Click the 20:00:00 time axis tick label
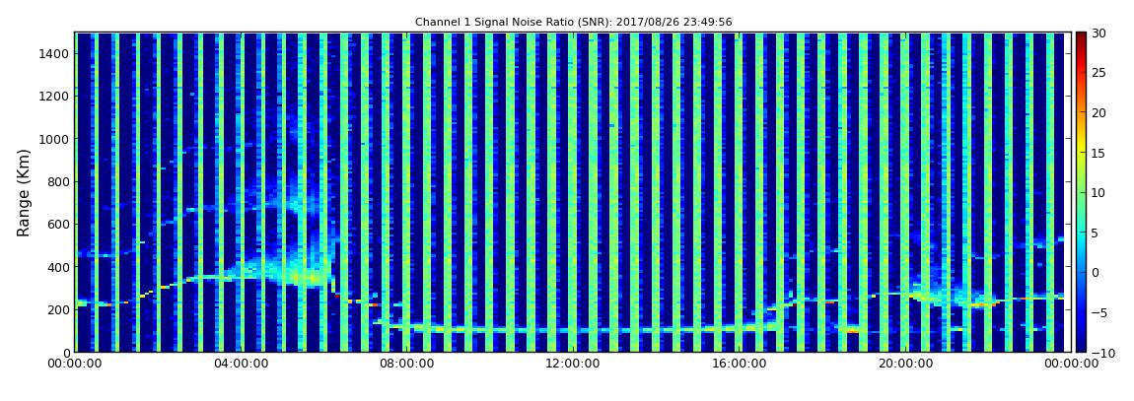Image resolution: width=1134 pixels, height=401 pixels. (904, 365)
